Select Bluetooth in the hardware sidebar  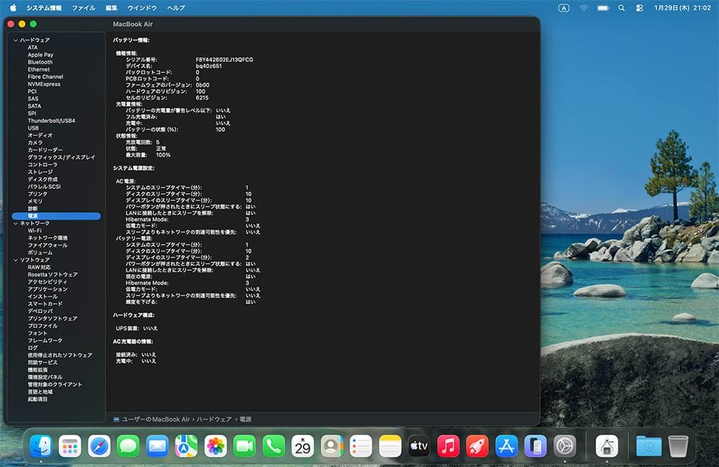(42, 62)
